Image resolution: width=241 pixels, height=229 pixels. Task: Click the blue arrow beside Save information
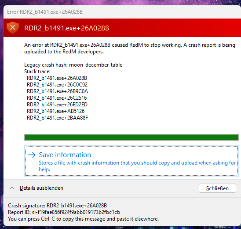pos(32,155)
